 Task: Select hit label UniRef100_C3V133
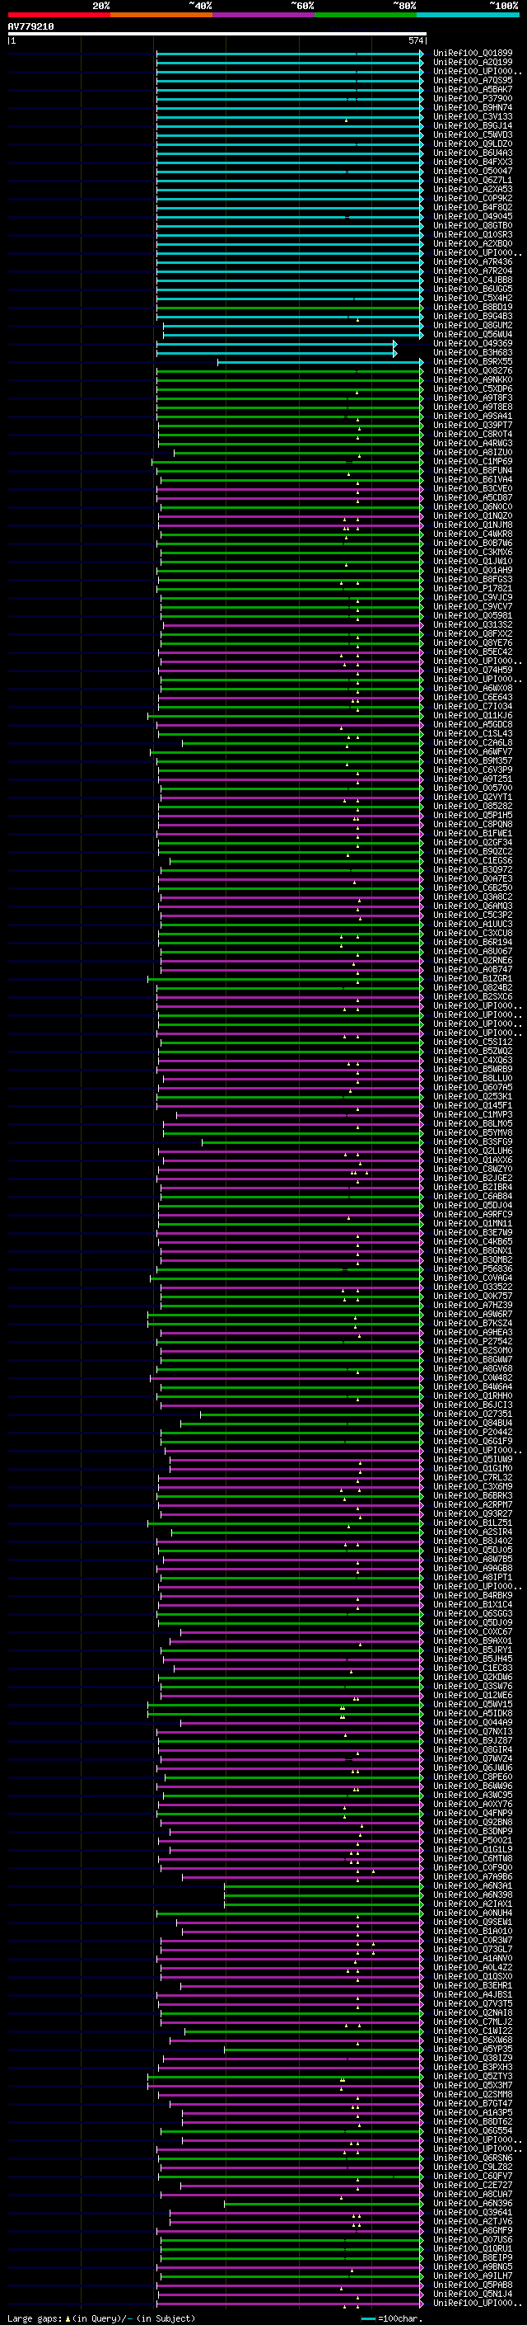coord(473,116)
